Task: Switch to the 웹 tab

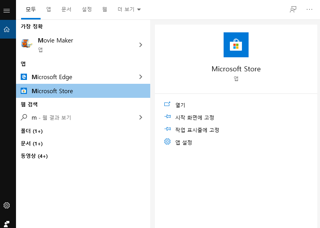Action: click(x=105, y=9)
